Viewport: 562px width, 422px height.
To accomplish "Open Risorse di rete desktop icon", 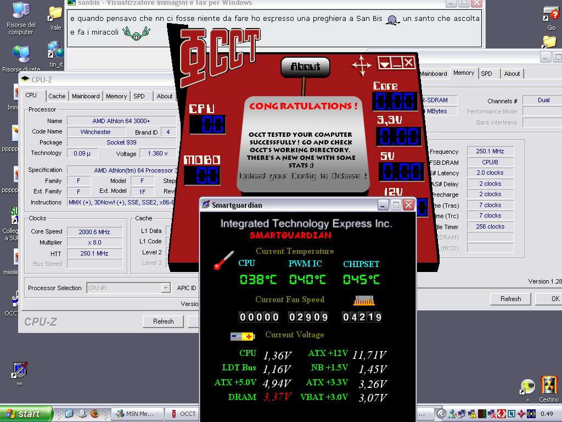I will coord(21,58).
